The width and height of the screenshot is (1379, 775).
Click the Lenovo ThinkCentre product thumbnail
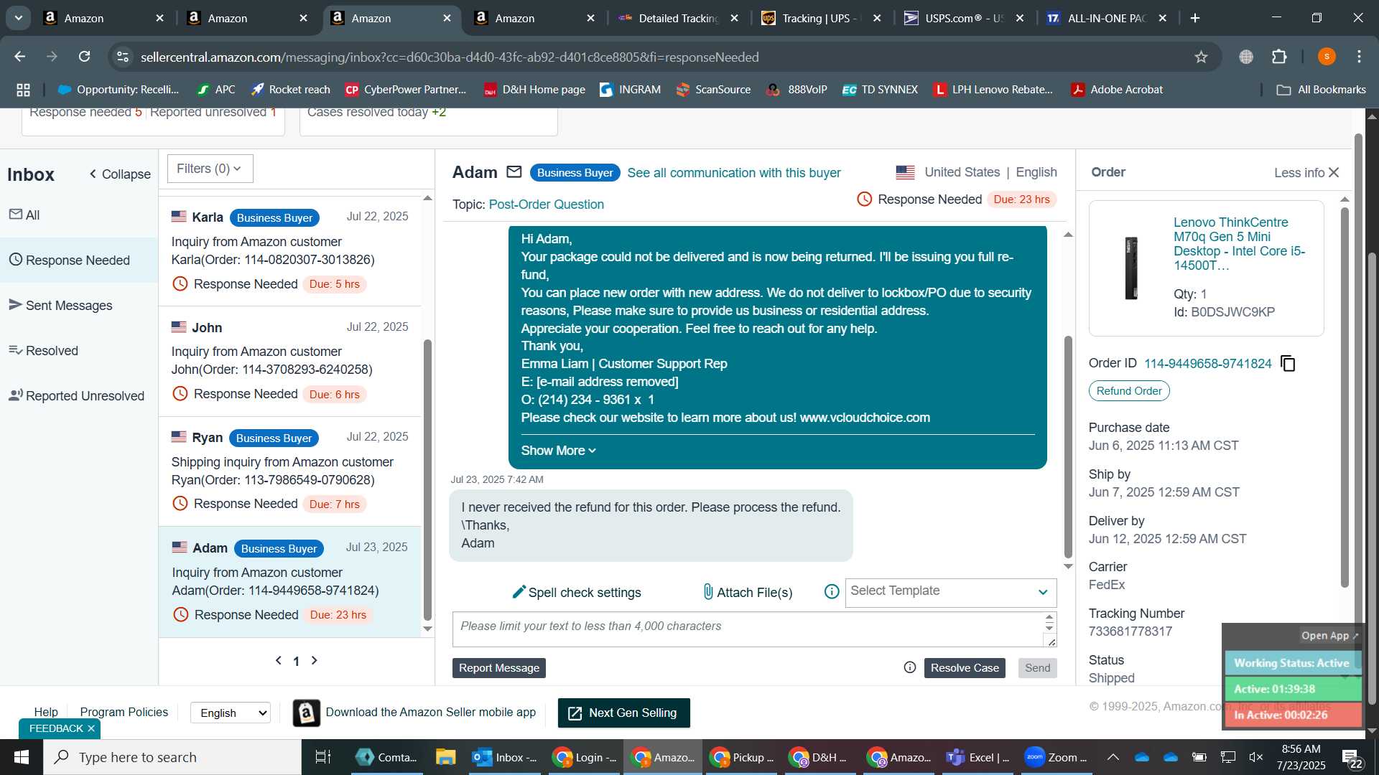click(x=1131, y=267)
